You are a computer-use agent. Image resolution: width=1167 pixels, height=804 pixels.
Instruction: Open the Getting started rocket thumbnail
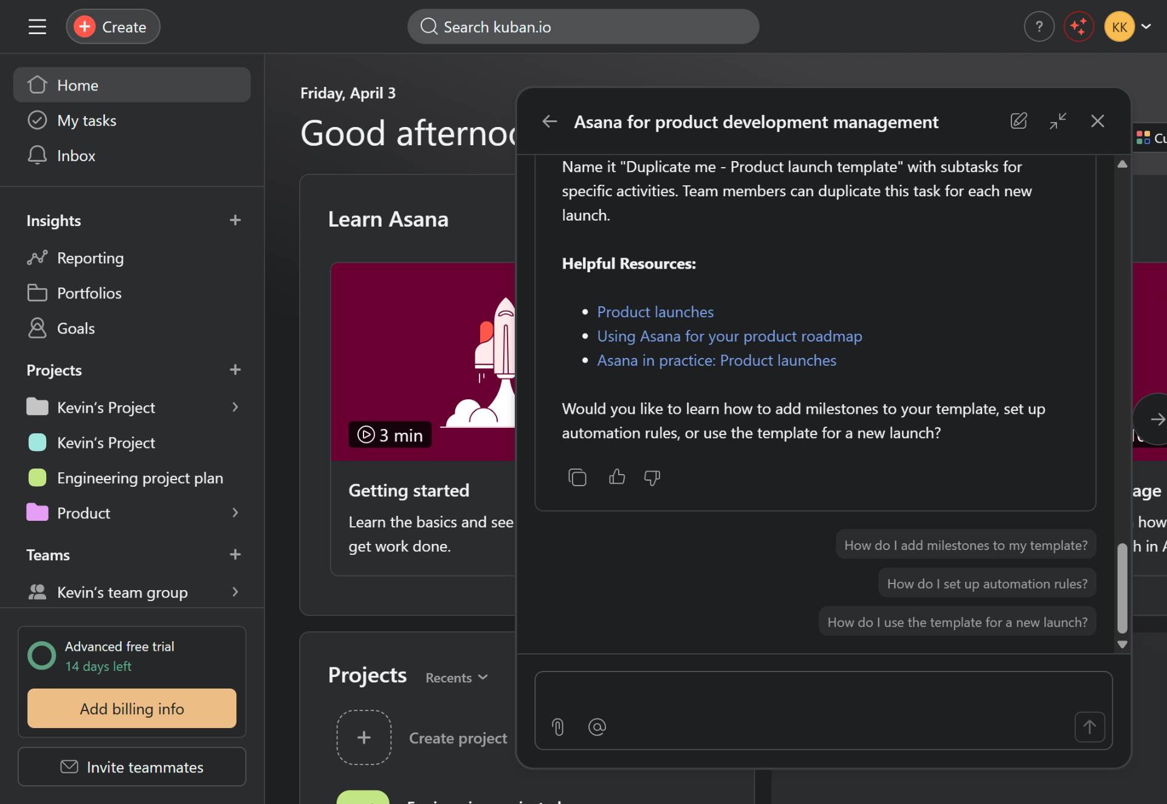click(x=423, y=361)
